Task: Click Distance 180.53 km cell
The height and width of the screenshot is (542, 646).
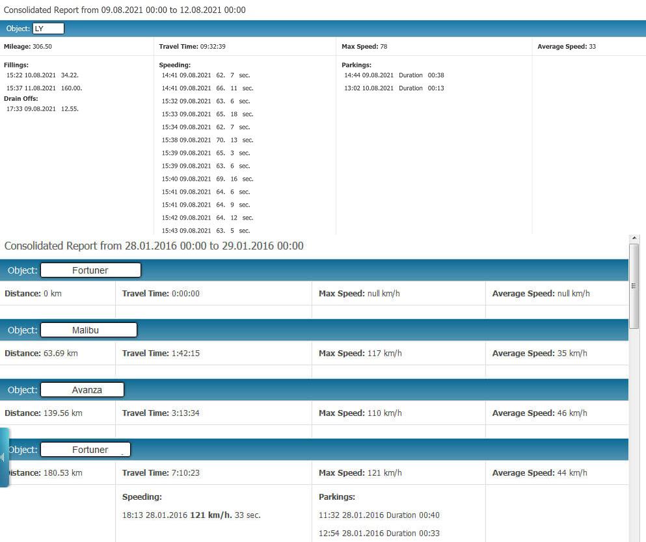Action: click(x=58, y=472)
